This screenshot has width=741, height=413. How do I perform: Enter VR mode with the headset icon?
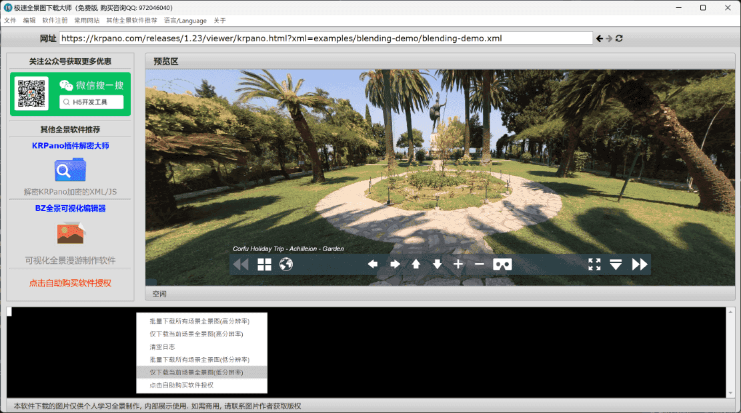502,264
